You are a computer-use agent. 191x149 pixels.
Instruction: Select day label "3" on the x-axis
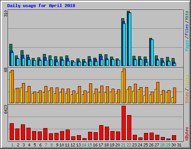24,145
